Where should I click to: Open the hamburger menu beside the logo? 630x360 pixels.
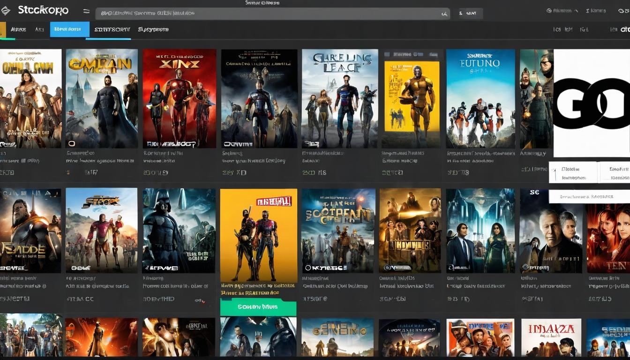coord(86,11)
